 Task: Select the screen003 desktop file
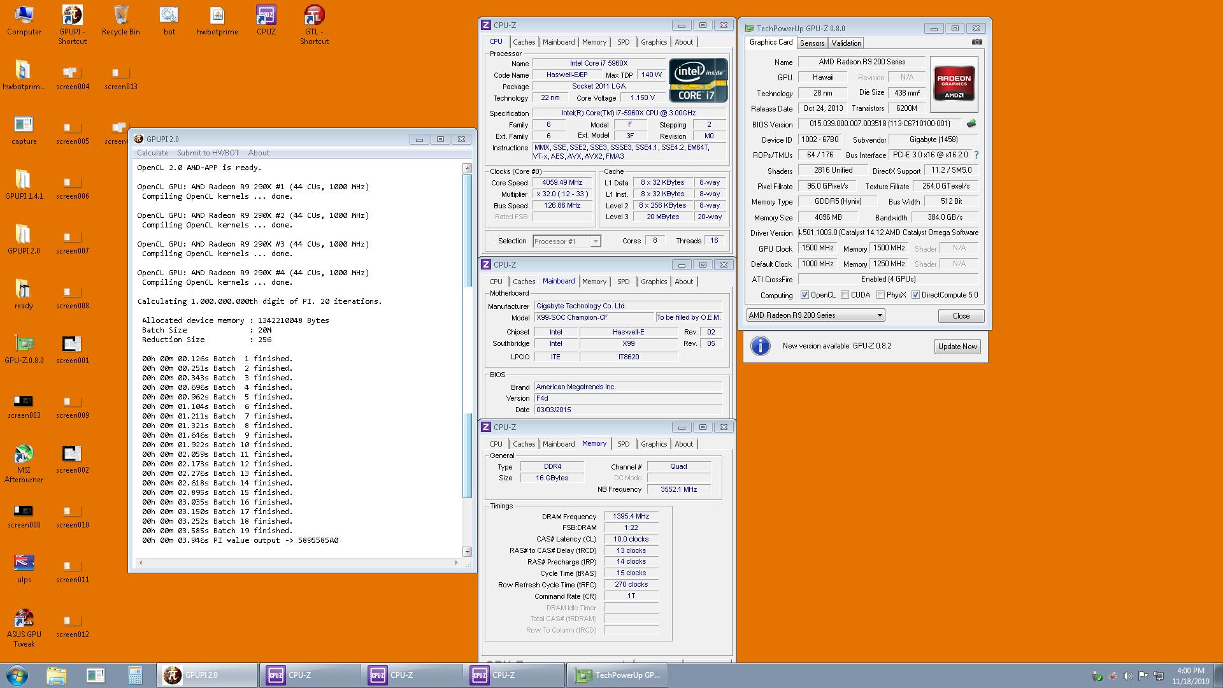(24, 406)
